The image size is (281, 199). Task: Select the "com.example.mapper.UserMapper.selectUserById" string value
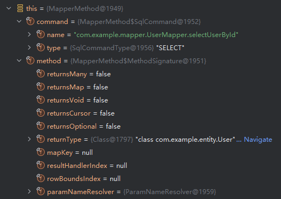[156, 35]
